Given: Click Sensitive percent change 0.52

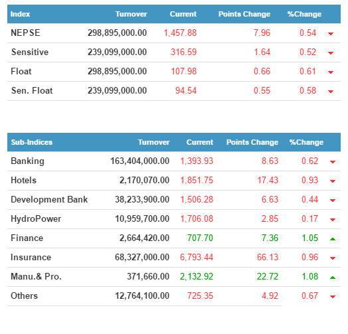Looking at the screenshot, I should [308, 52].
